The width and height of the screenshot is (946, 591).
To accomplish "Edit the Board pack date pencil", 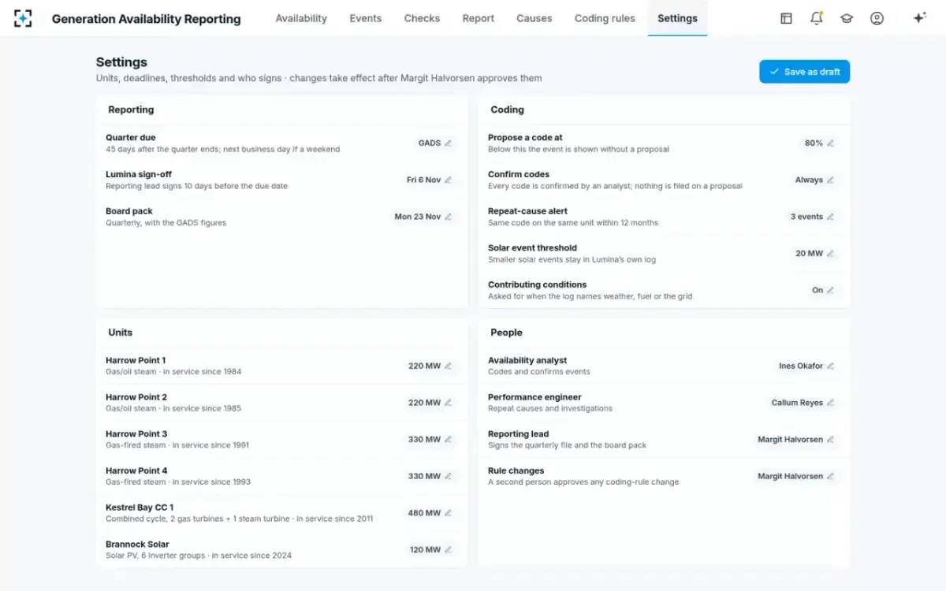I will coord(448,217).
